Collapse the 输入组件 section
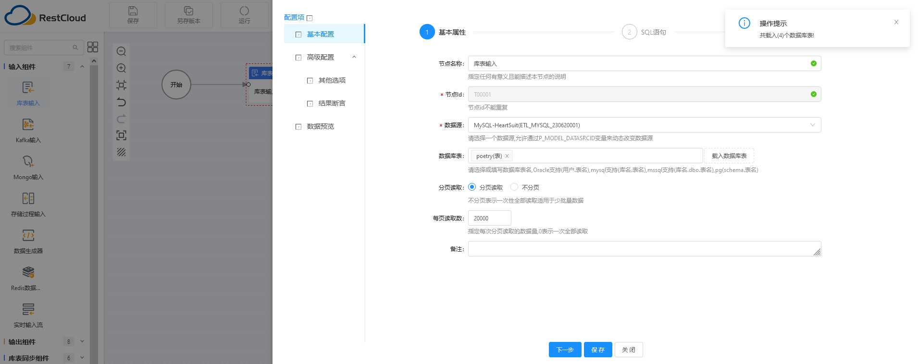 (82, 67)
